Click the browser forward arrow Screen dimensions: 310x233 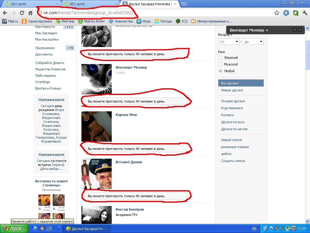[13, 13]
